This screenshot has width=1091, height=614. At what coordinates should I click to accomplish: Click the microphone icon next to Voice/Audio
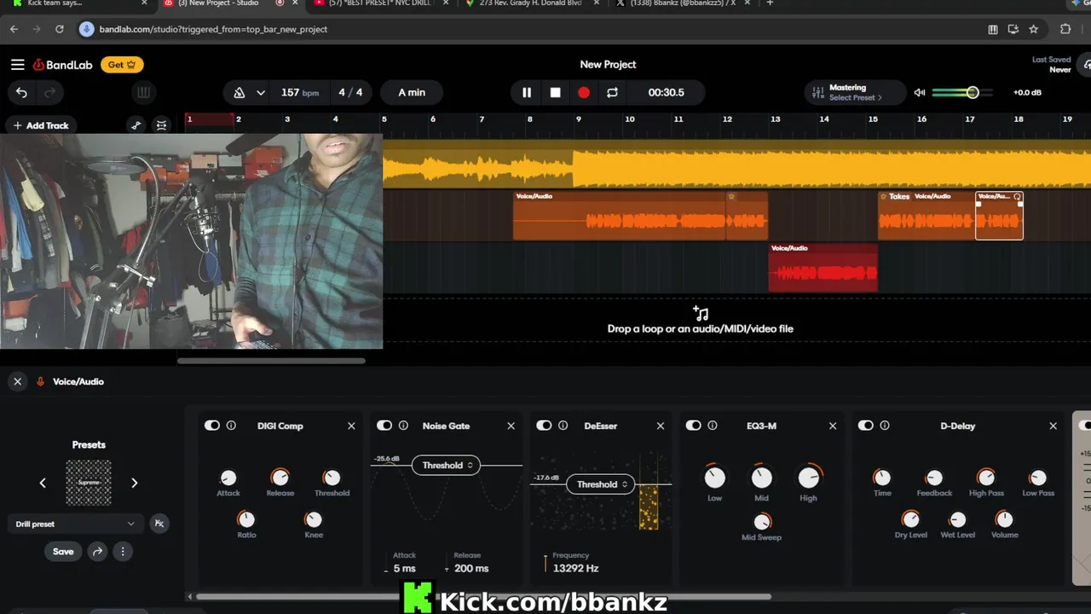pos(40,381)
